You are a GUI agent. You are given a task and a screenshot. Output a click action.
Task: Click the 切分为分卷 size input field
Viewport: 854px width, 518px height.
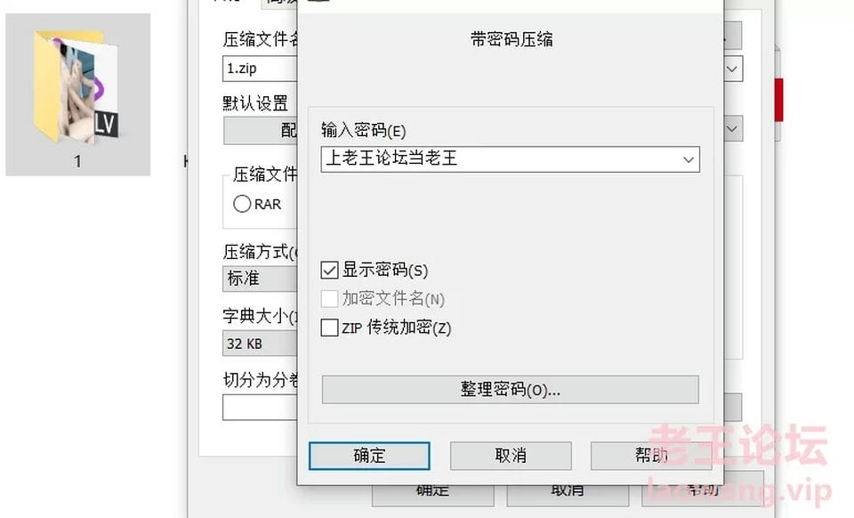(x=260, y=408)
